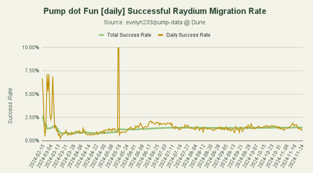Click the source subtitle 'evelyn233/pump-data @ Dune'

coord(166,22)
